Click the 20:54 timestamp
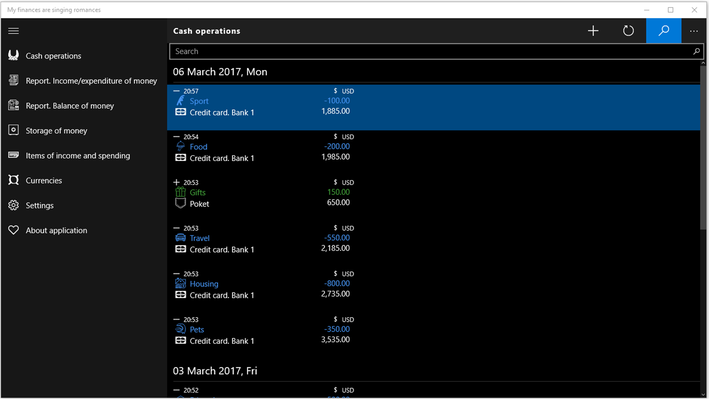This screenshot has width=709, height=399. pyautogui.click(x=191, y=137)
